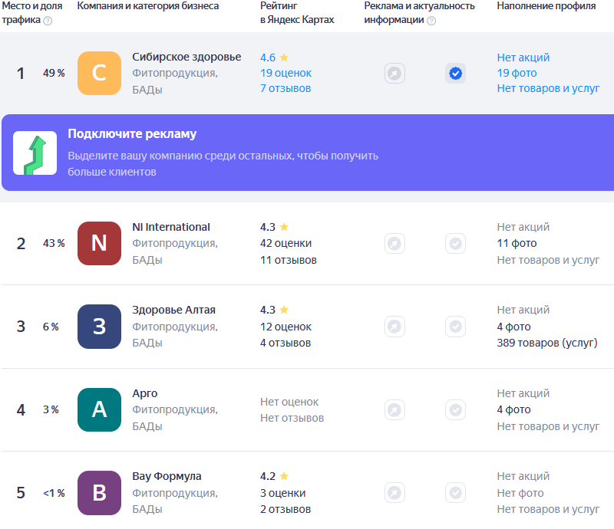Click the '<1 %' traffic share value

(x=54, y=493)
